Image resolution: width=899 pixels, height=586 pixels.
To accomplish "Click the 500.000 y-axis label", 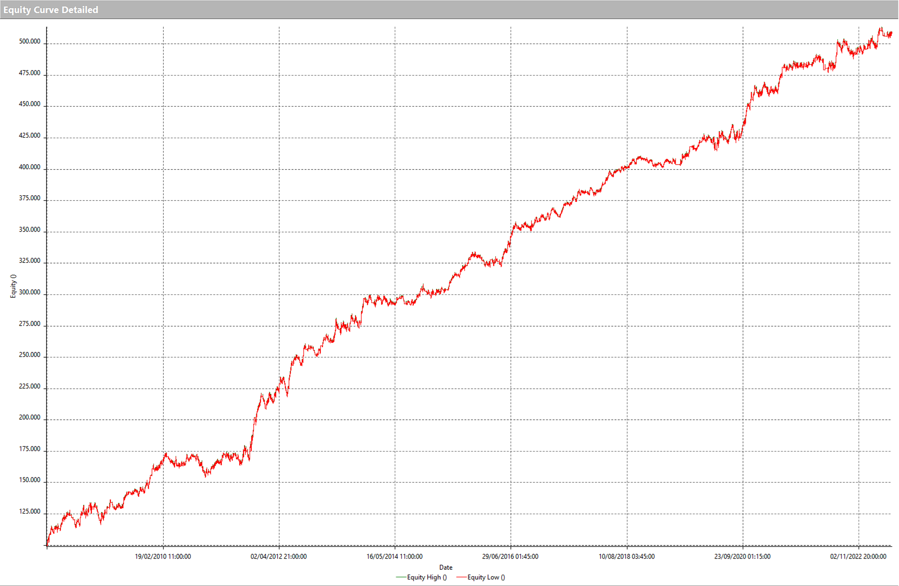I will 30,42.
